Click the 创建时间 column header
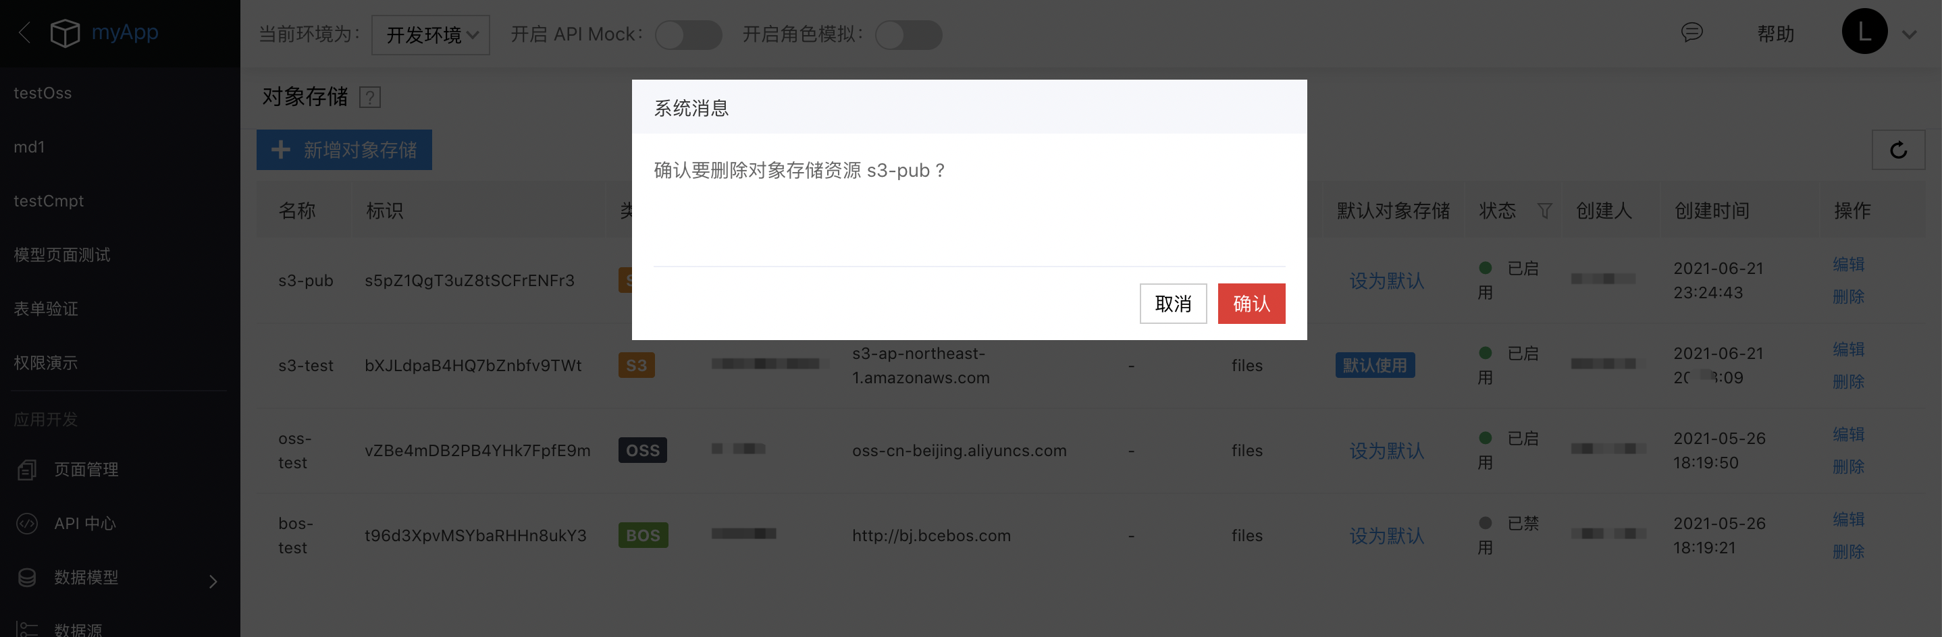This screenshot has width=1942, height=637. [1712, 211]
